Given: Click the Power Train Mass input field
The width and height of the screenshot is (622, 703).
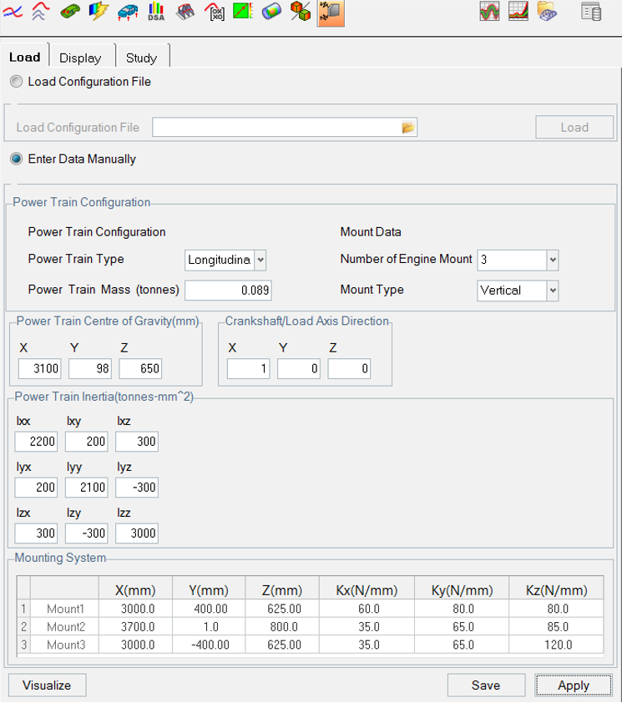Looking at the screenshot, I should 228,291.
